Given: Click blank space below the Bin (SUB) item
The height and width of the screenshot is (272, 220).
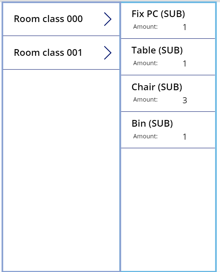Looking at the screenshot, I should 168,207.
